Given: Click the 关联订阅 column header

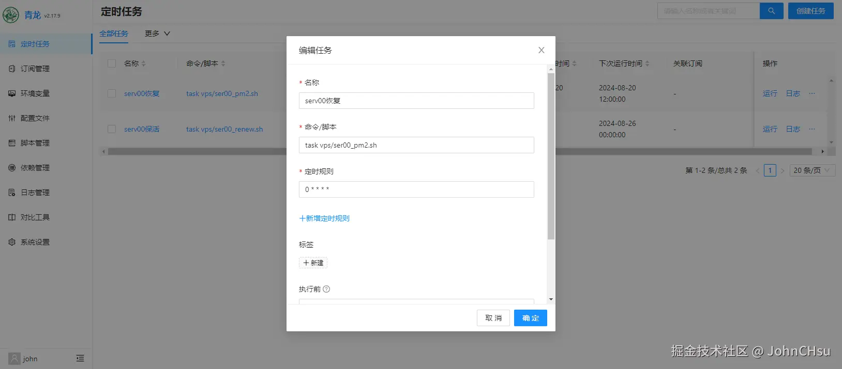Looking at the screenshot, I should click(x=688, y=63).
